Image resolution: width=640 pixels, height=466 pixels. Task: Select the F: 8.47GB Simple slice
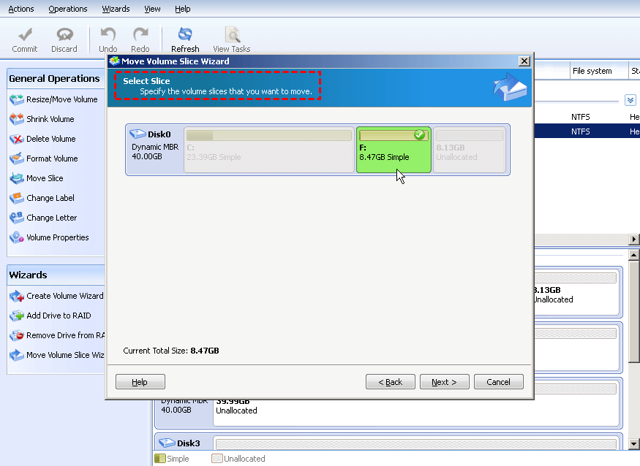point(394,150)
